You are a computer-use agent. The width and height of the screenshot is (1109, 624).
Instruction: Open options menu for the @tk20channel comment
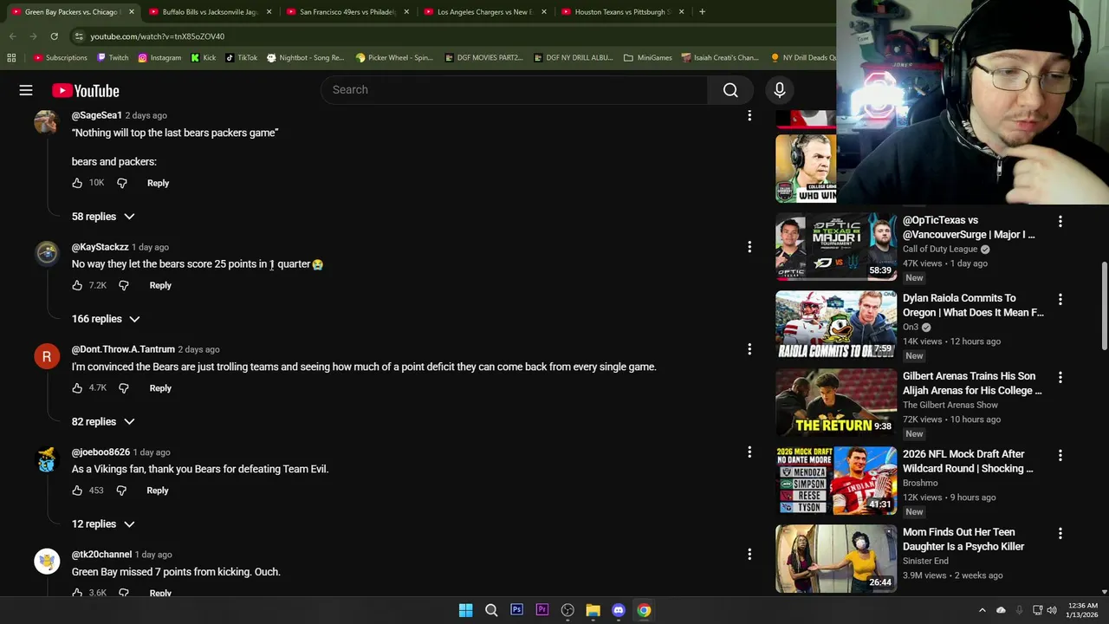tap(749, 555)
